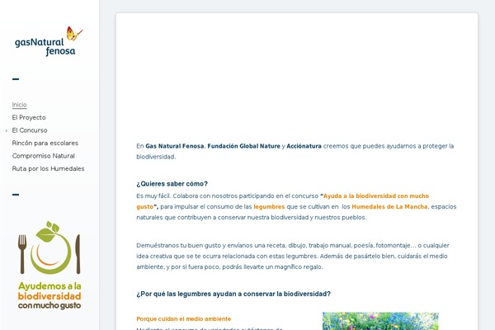The image size is (495, 330).
Task: Click the butterfly icon in the logo
Action: click(74, 34)
